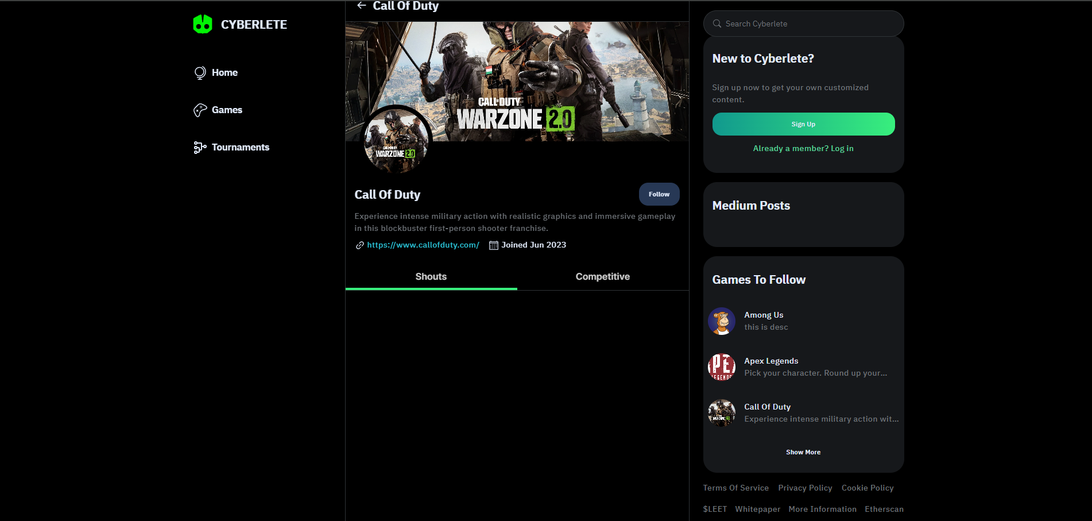Click the Call Of Duty page header title
The image size is (1092, 521).
coord(405,6)
